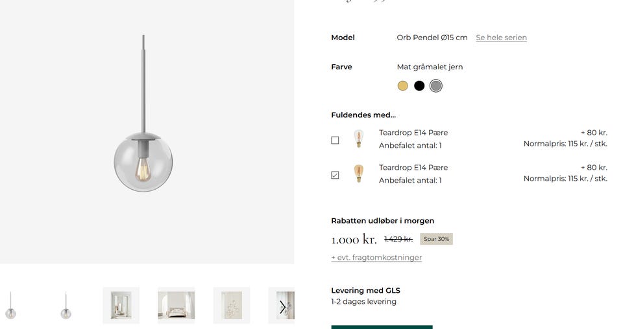This screenshot has height=329, width=623.
Task: Click the "Spar 30%" discount badge
Action: point(436,239)
